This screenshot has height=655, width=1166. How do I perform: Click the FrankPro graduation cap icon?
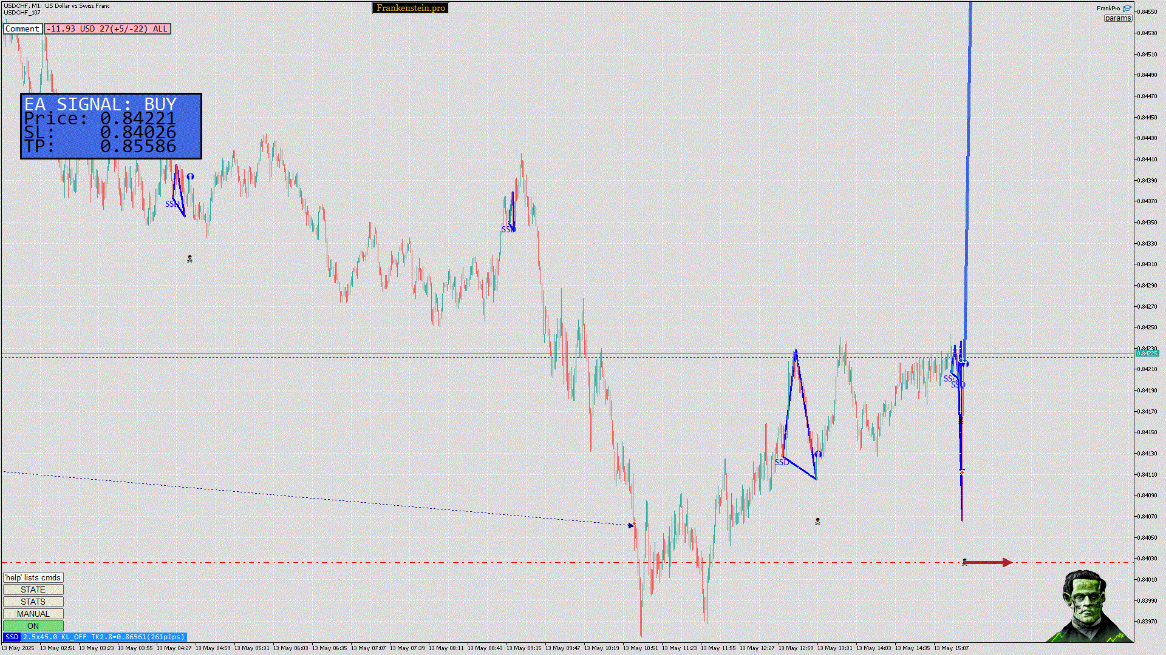coord(1127,8)
